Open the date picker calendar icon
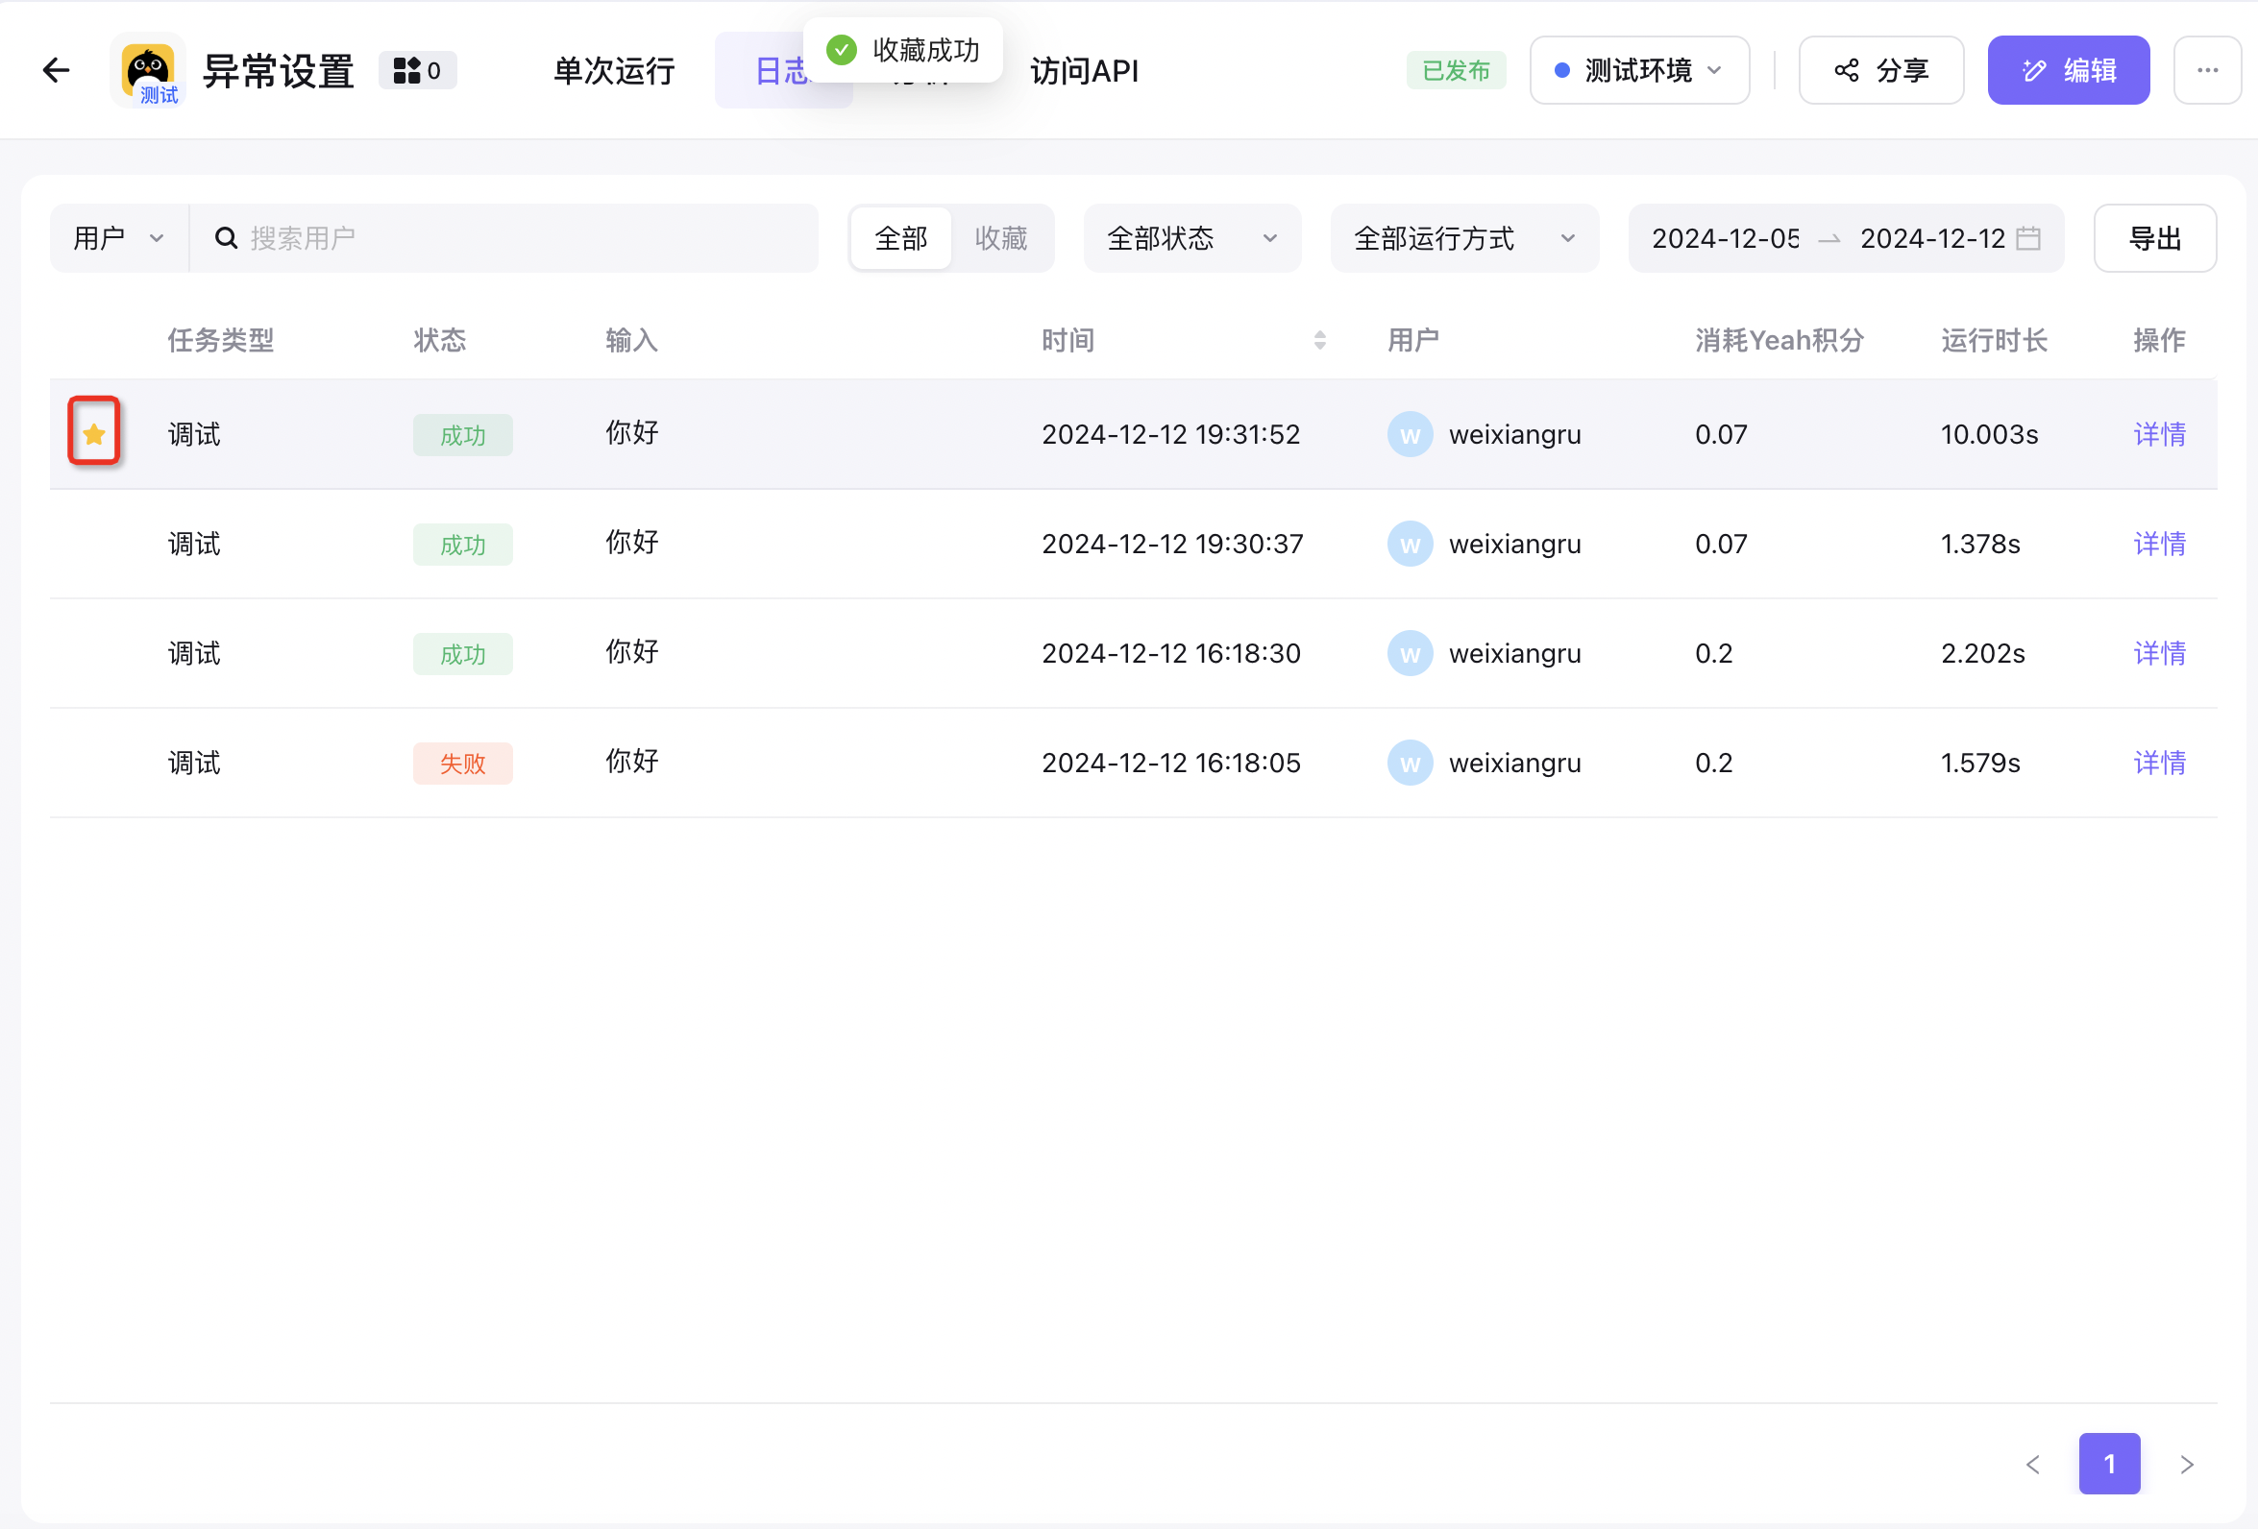The width and height of the screenshot is (2258, 1529). click(x=2028, y=238)
